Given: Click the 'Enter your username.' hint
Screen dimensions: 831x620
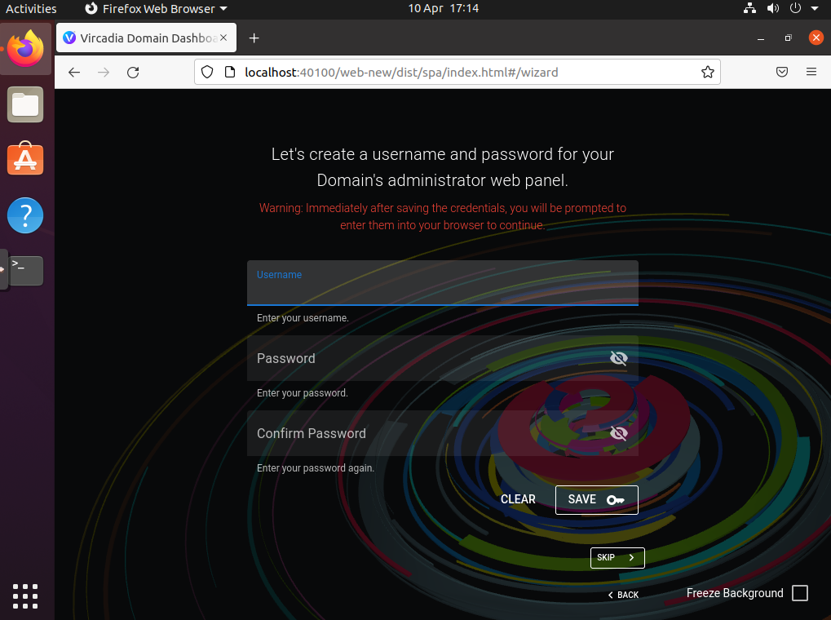Looking at the screenshot, I should pos(303,318).
